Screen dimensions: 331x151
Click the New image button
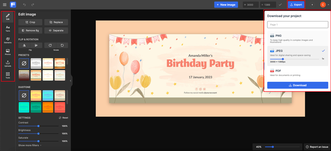tap(226, 5)
